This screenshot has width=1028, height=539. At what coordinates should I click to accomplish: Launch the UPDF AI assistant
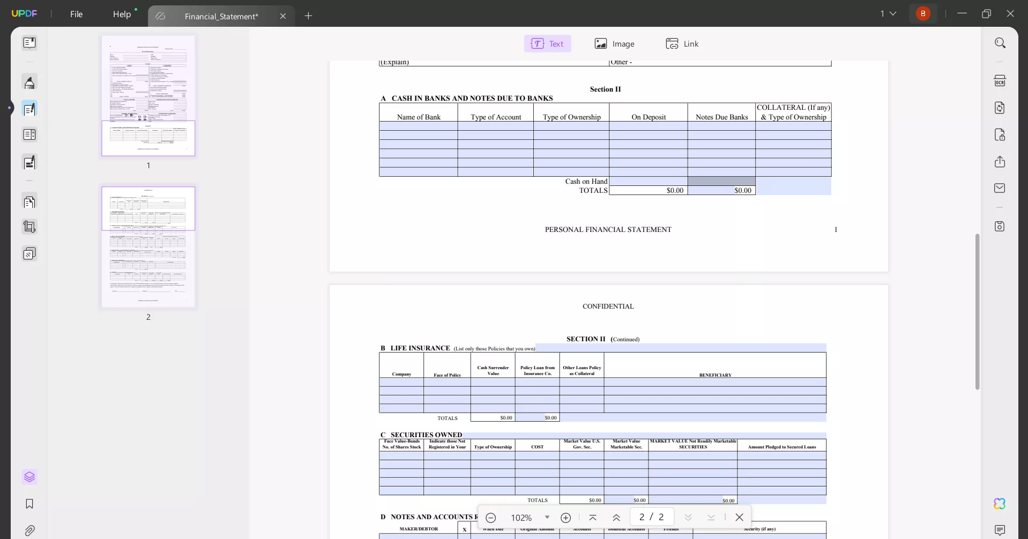(x=999, y=504)
